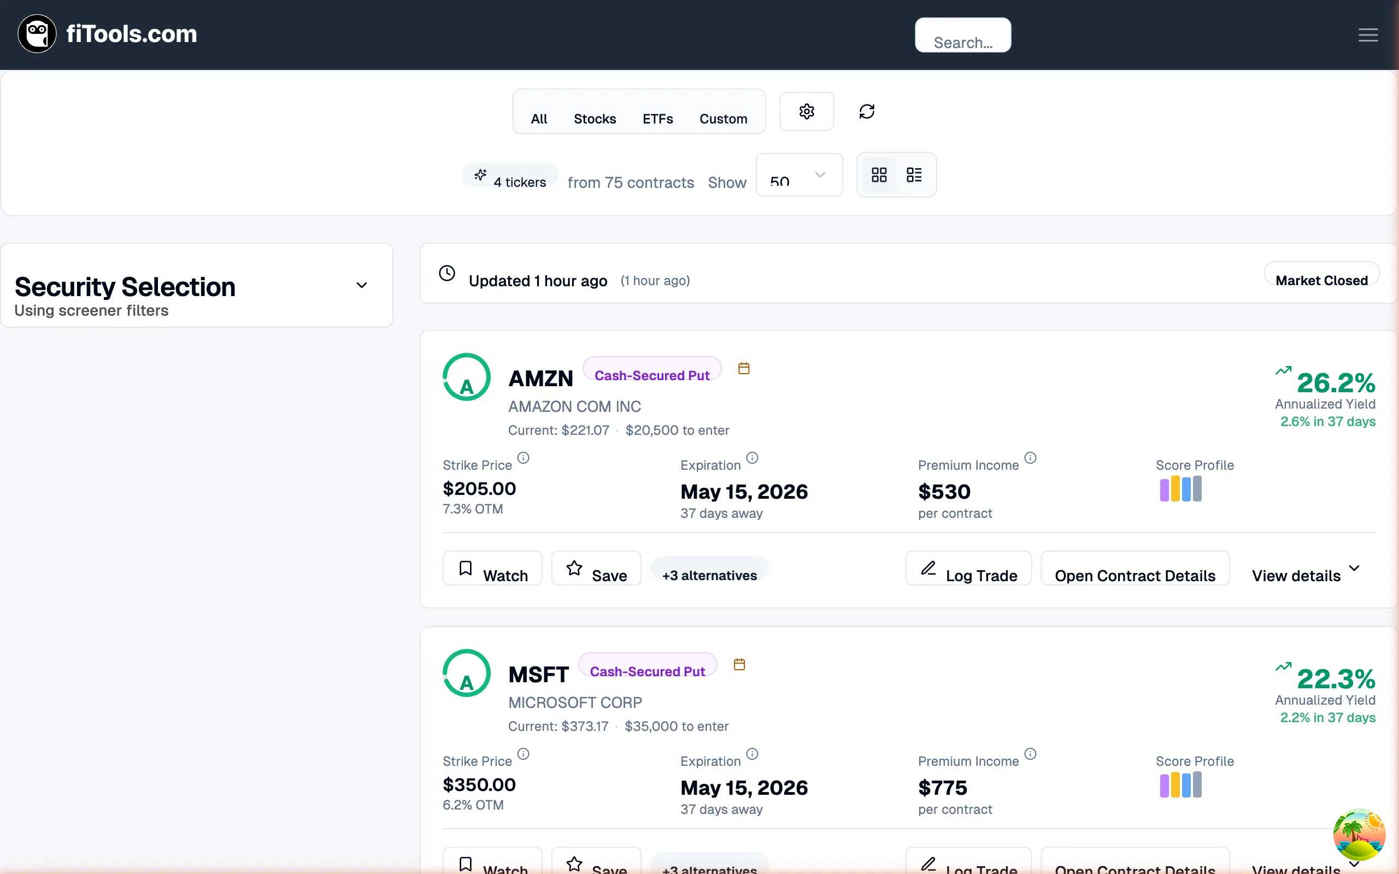The width and height of the screenshot is (1399, 874).
Task: Click the MSFT Score Profile bars
Action: pyautogui.click(x=1180, y=785)
